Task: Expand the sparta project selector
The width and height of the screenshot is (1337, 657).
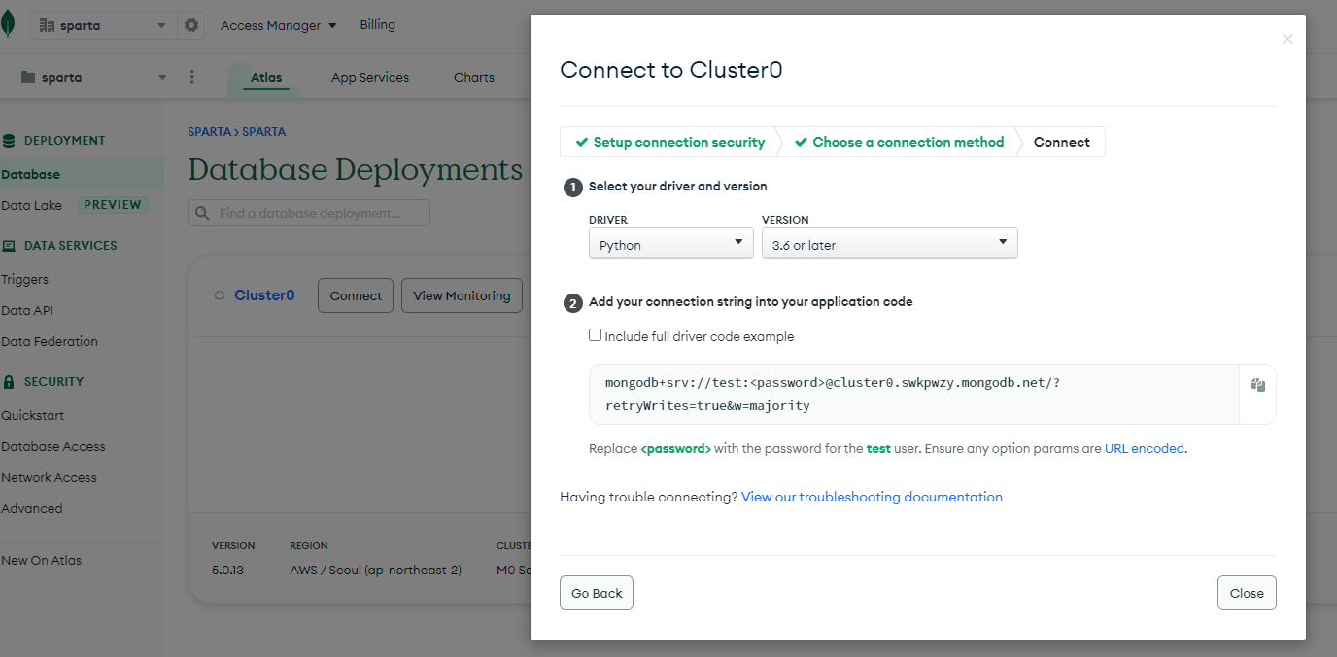Action: pyautogui.click(x=92, y=77)
